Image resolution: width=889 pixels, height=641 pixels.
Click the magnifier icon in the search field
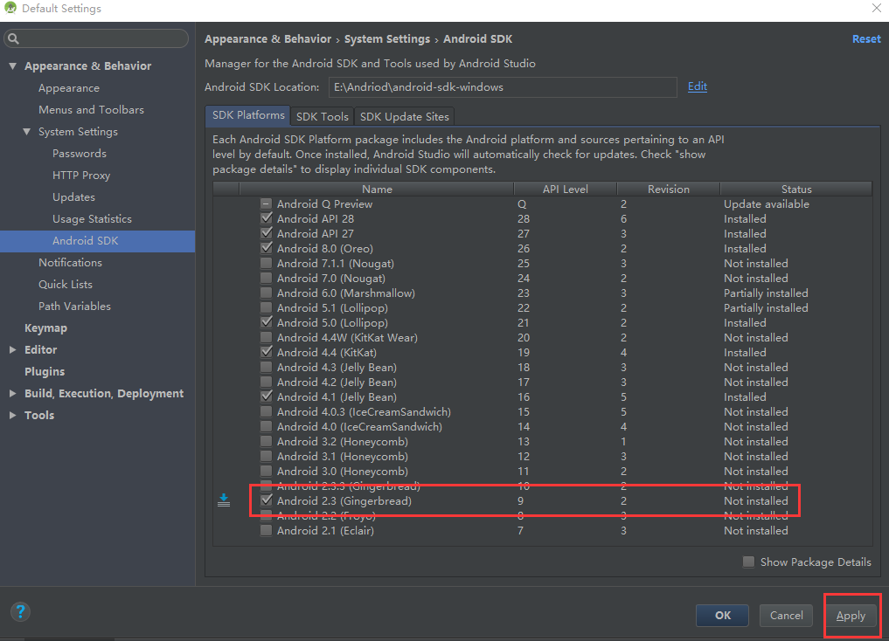pyautogui.click(x=14, y=38)
